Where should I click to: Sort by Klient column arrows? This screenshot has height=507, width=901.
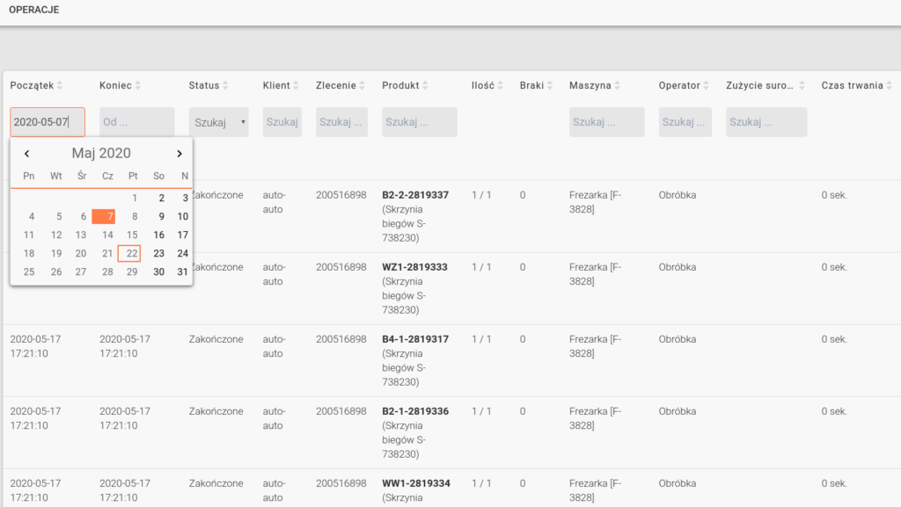coord(297,85)
